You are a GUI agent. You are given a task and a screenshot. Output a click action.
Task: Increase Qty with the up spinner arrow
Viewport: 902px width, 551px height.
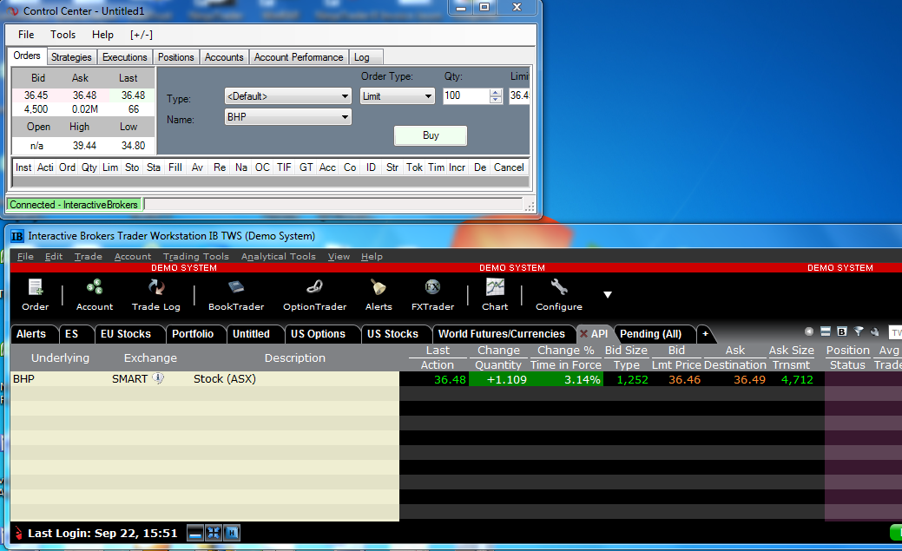click(x=496, y=93)
